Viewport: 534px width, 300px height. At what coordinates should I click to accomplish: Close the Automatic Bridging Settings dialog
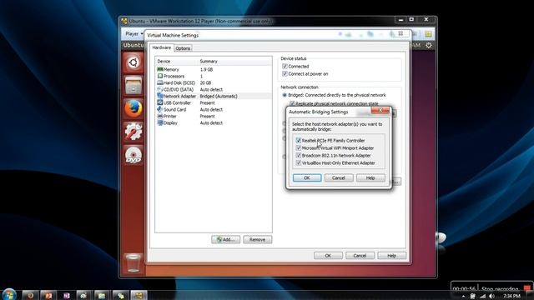[380, 110]
